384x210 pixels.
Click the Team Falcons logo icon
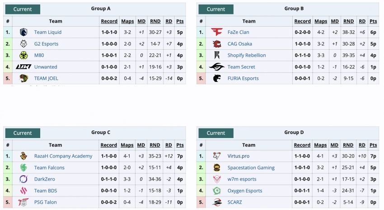tap(23, 167)
